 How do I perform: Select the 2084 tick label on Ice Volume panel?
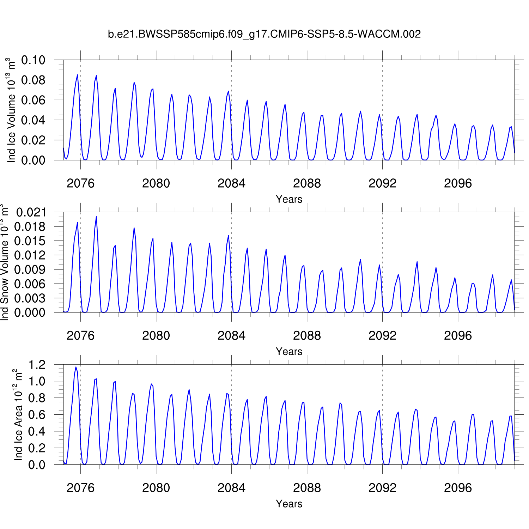[x=231, y=183]
